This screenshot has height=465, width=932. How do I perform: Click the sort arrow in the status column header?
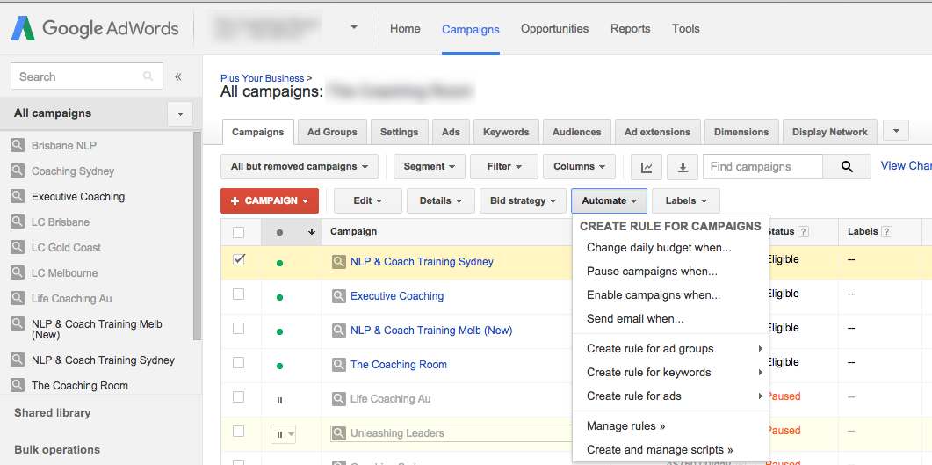click(312, 232)
